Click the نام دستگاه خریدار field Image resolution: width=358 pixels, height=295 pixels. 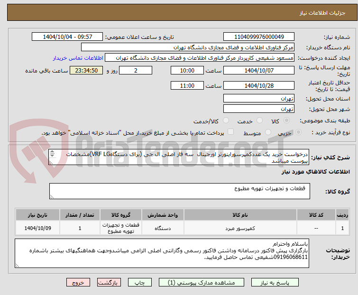pyautogui.click(x=187, y=47)
